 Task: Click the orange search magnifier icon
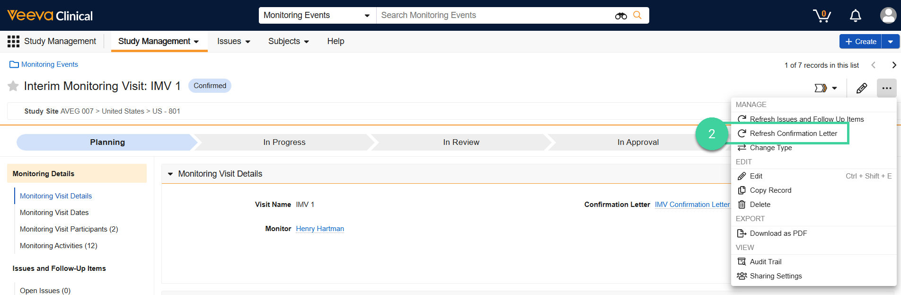click(x=637, y=15)
